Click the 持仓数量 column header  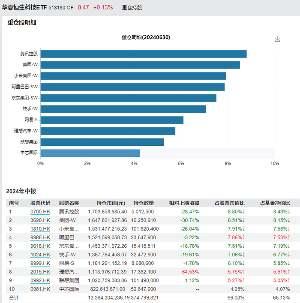click(144, 203)
